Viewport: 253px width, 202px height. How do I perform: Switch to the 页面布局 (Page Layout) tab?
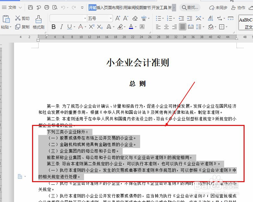112,7
